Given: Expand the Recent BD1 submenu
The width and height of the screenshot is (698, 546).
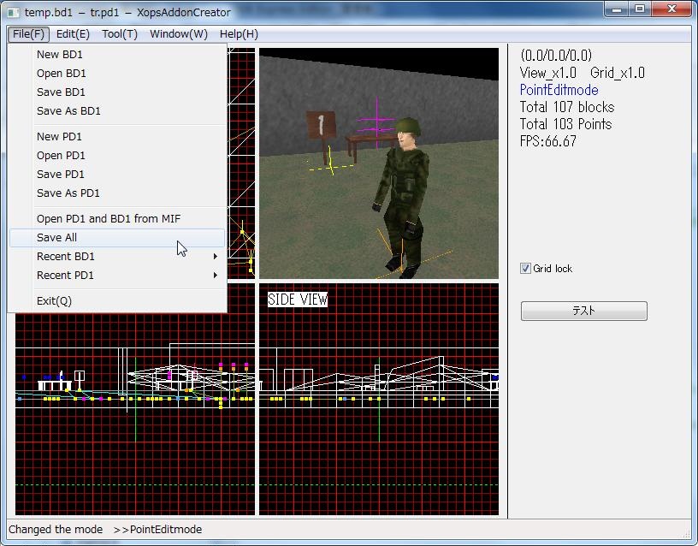Looking at the screenshot, I should pos(117,257).
